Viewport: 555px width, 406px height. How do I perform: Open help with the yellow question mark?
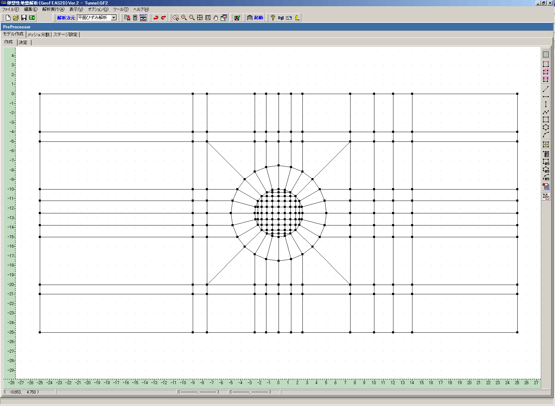[x=273, y=18]
